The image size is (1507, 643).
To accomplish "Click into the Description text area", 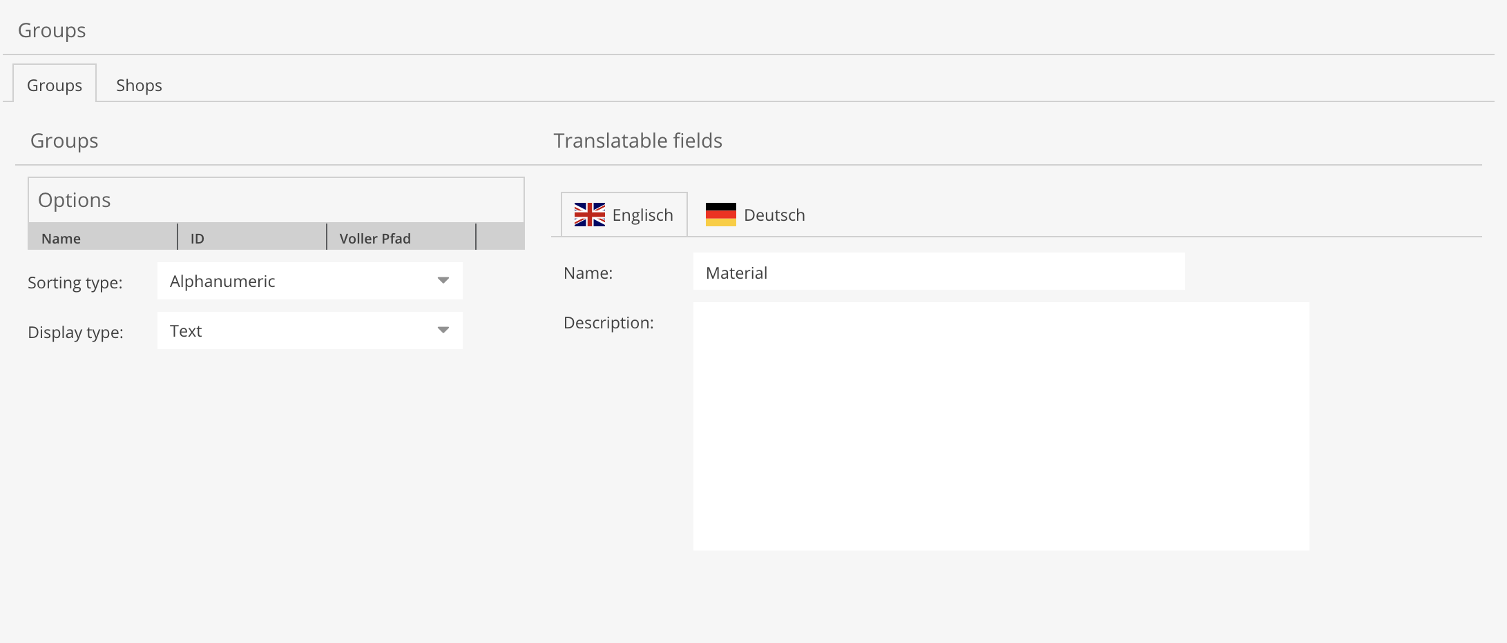I will click(x=1000, y=426).
